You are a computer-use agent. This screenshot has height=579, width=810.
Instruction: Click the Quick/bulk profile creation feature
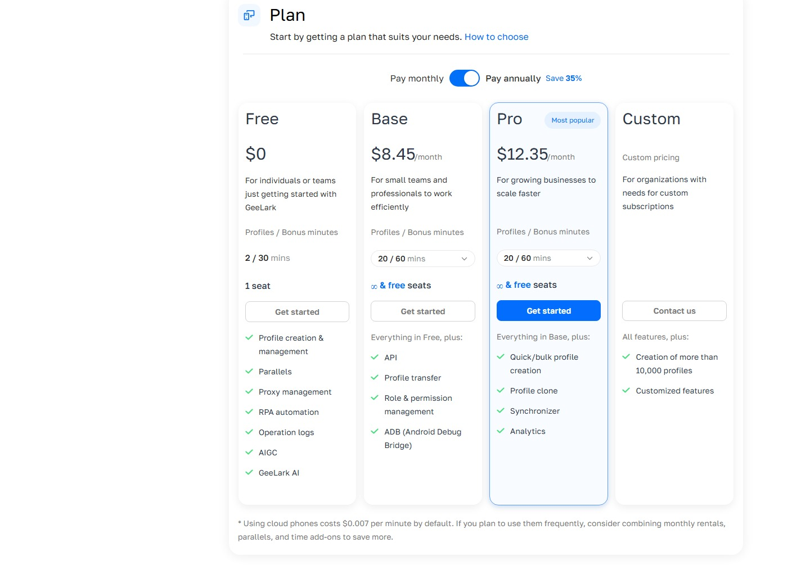[544, 364]
